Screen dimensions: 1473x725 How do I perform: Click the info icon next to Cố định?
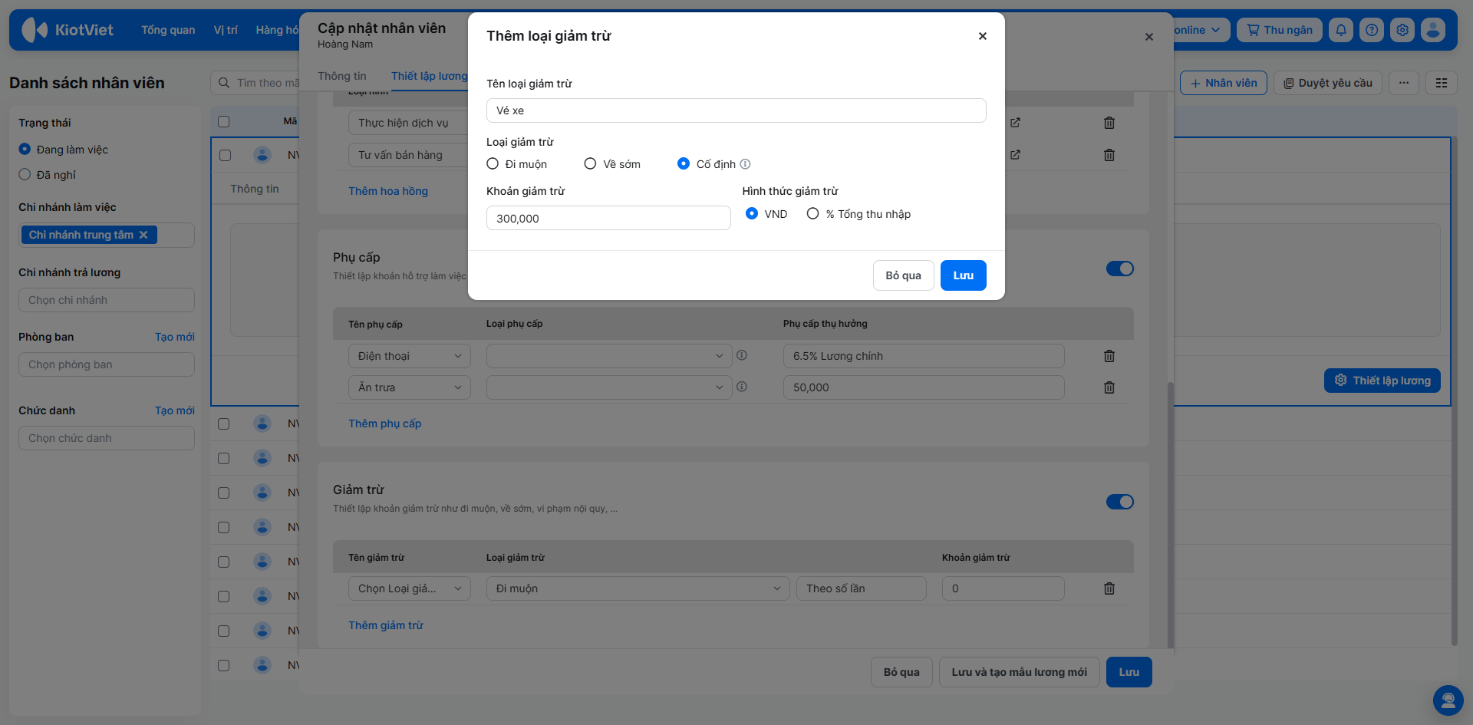(745, 164)
